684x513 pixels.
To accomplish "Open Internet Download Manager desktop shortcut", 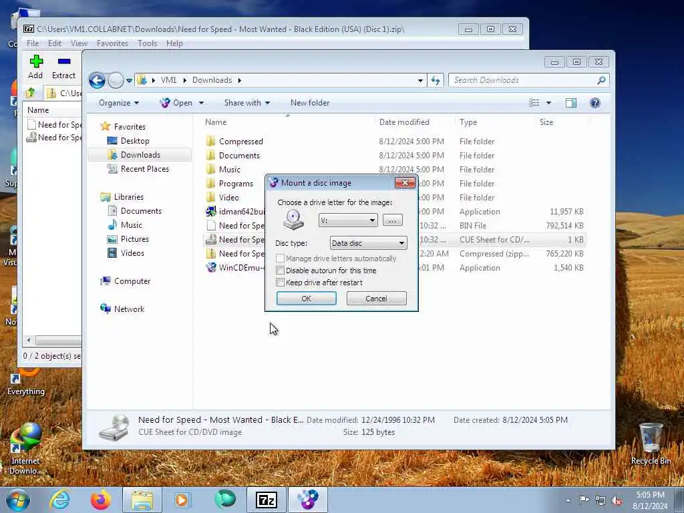I will [x=25, y=448].
